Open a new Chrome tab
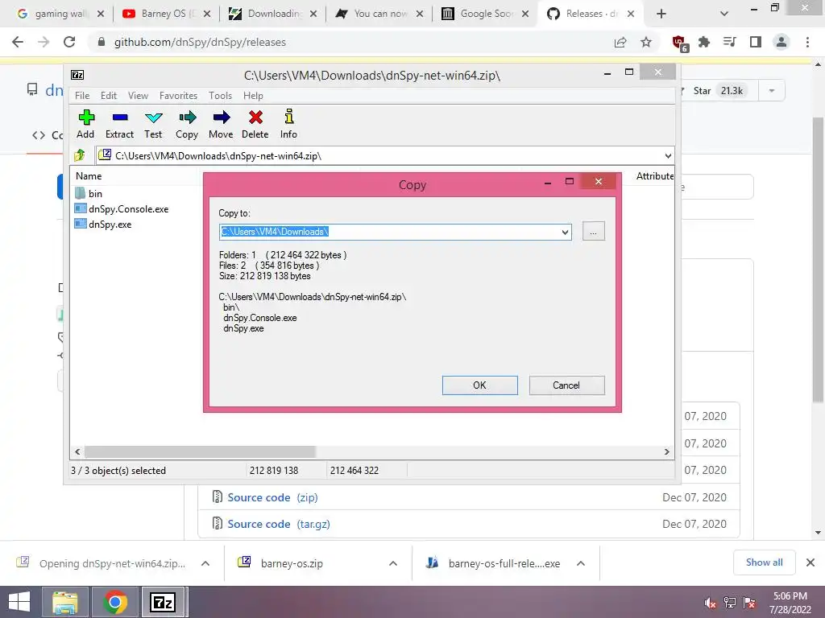This screenshot has height=618, width=825. tap(661, 14)
